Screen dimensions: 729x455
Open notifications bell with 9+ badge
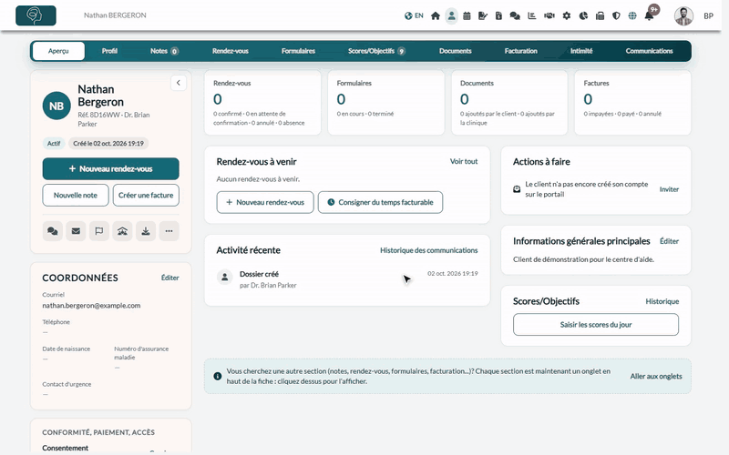pos(650,15)
